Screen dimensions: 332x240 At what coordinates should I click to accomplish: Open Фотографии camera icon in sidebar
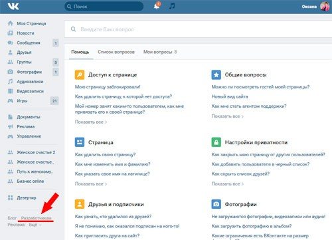[10, 72]
